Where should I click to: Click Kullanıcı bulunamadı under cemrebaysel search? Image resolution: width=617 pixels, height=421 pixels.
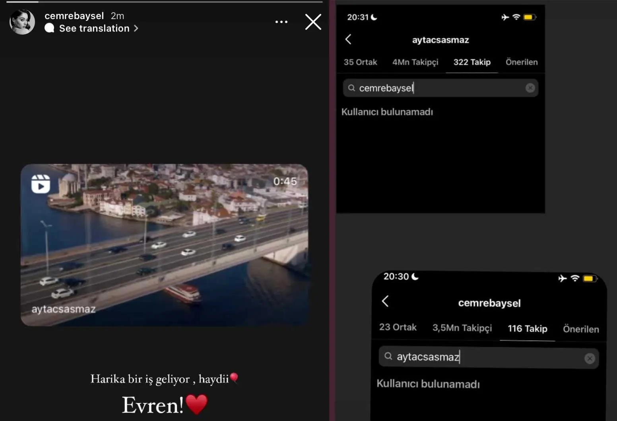point(387,112)
